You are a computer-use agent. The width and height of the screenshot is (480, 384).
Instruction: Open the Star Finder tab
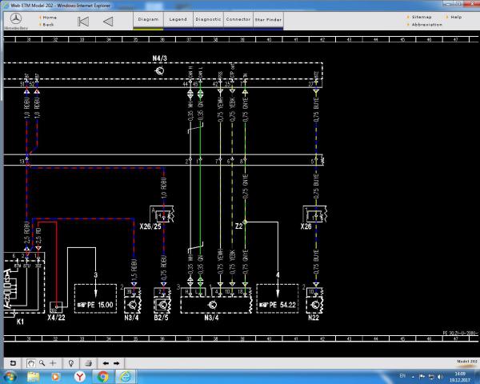pos(267,18)
